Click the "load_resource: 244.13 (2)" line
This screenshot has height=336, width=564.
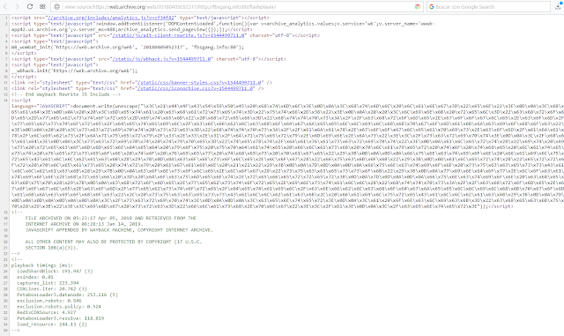point(52,325)
